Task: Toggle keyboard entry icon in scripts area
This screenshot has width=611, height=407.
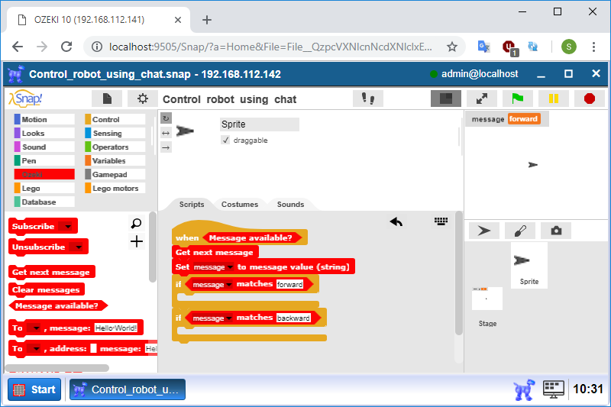Action: coord(441,221)
